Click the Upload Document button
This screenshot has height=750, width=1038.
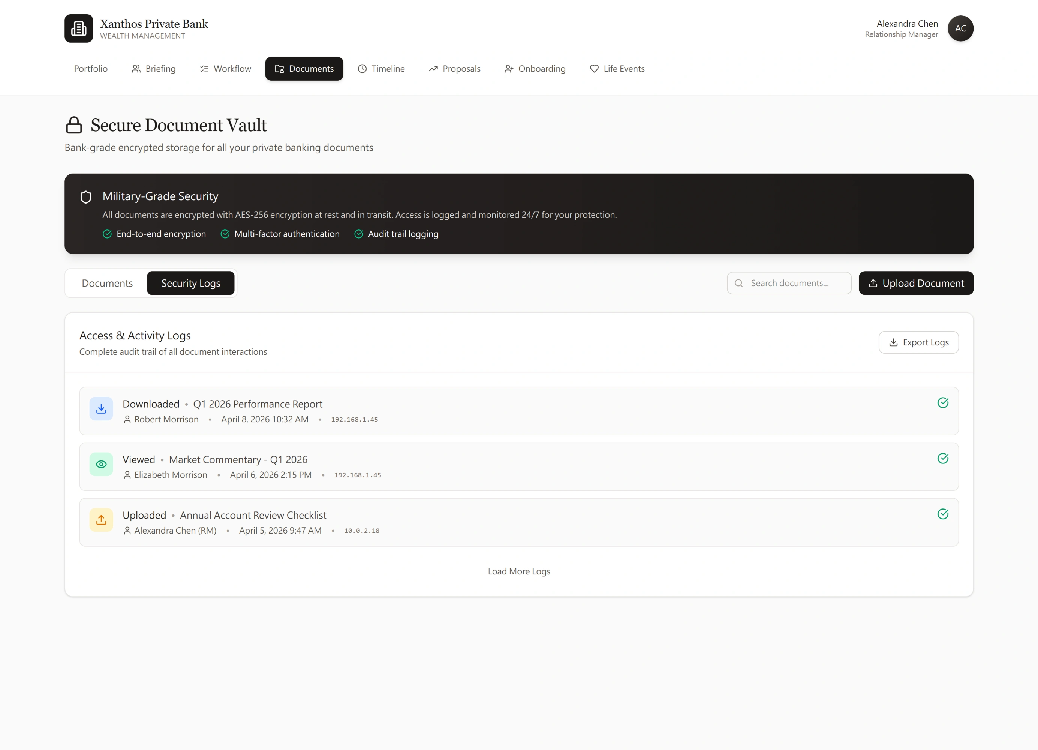[916, 283]
